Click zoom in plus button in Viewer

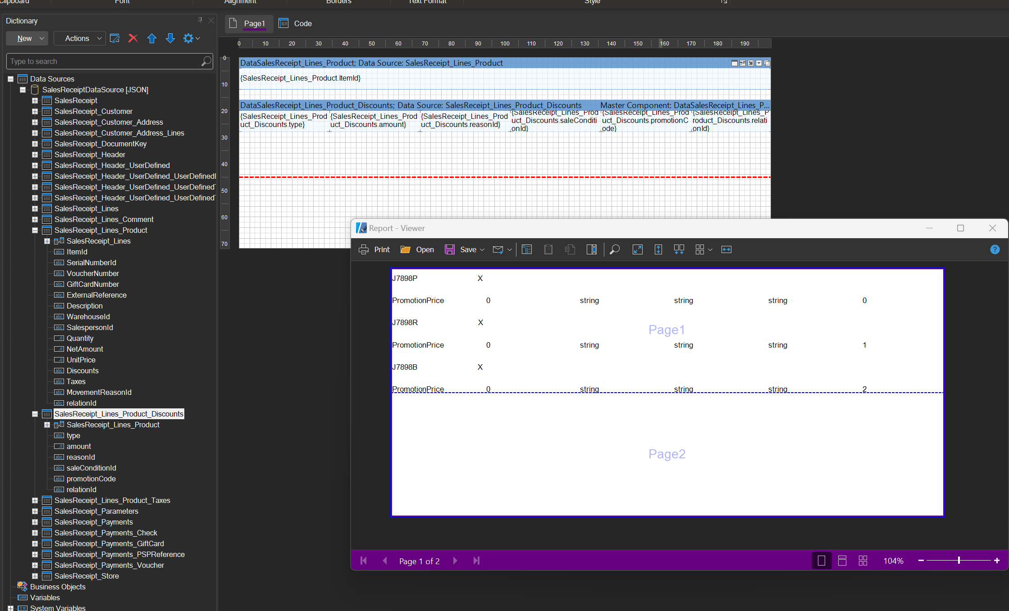click(x=997, y=561)
